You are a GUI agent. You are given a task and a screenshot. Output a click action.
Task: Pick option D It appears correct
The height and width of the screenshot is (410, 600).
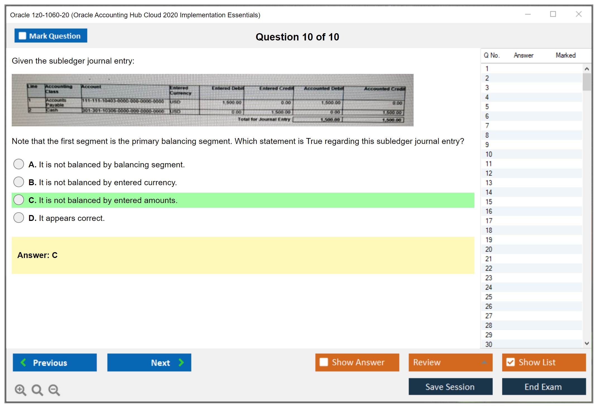19,218
